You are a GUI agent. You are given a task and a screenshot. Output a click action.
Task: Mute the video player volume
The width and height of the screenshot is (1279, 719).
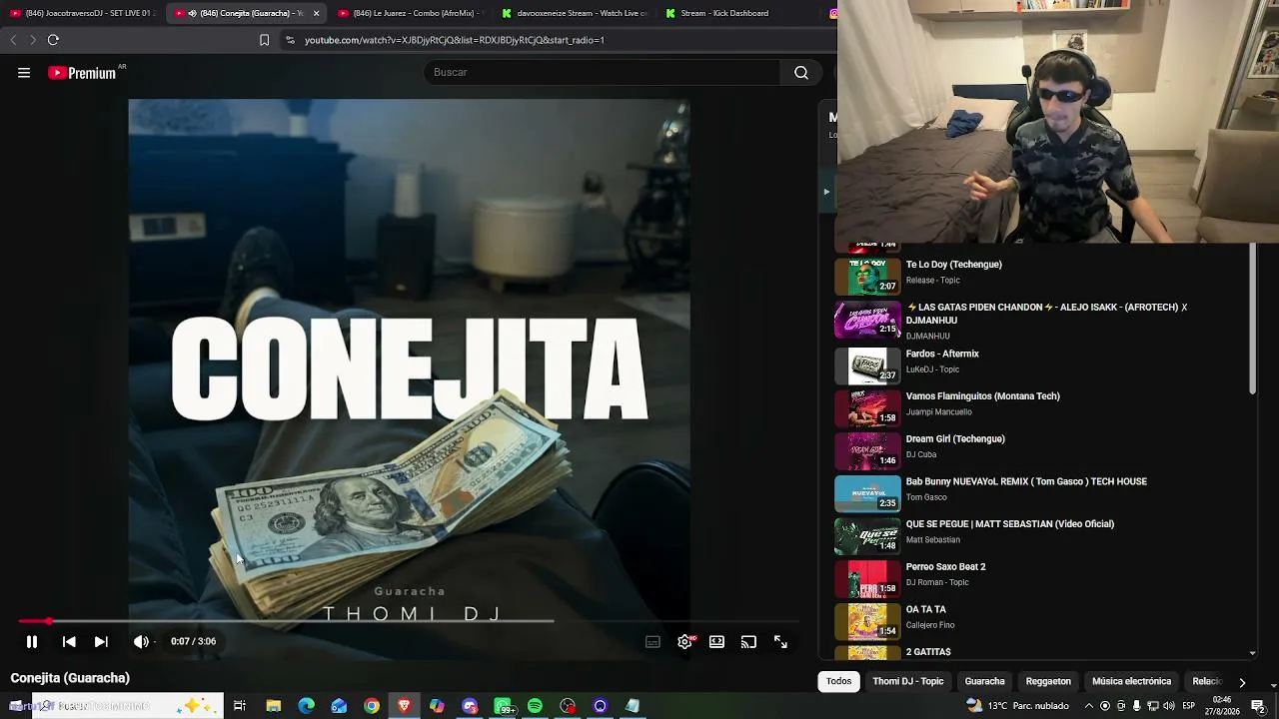pos(141,642)
